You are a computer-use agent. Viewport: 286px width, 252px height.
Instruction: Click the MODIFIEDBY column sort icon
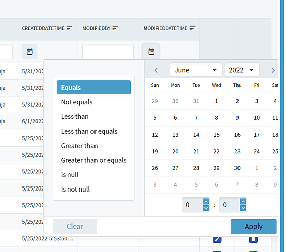[x=115, y=28]
